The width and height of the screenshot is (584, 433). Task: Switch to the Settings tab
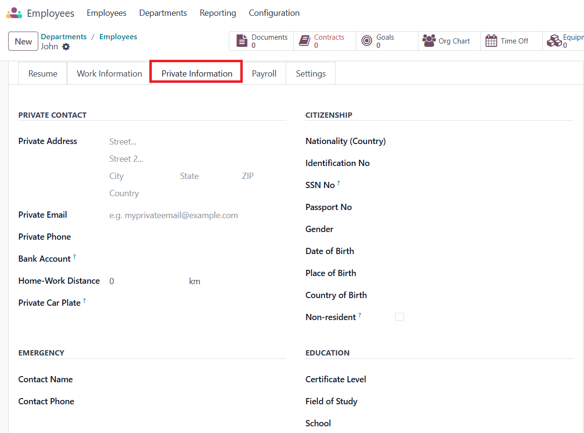tap(311, 73)
